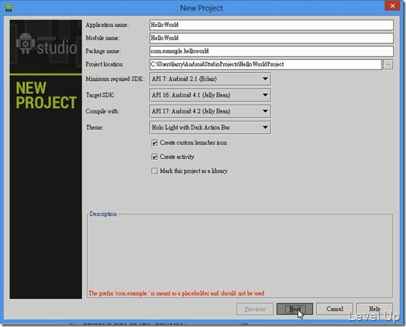
Task: Click the browse button beside Project location
Action: [388, 64]
